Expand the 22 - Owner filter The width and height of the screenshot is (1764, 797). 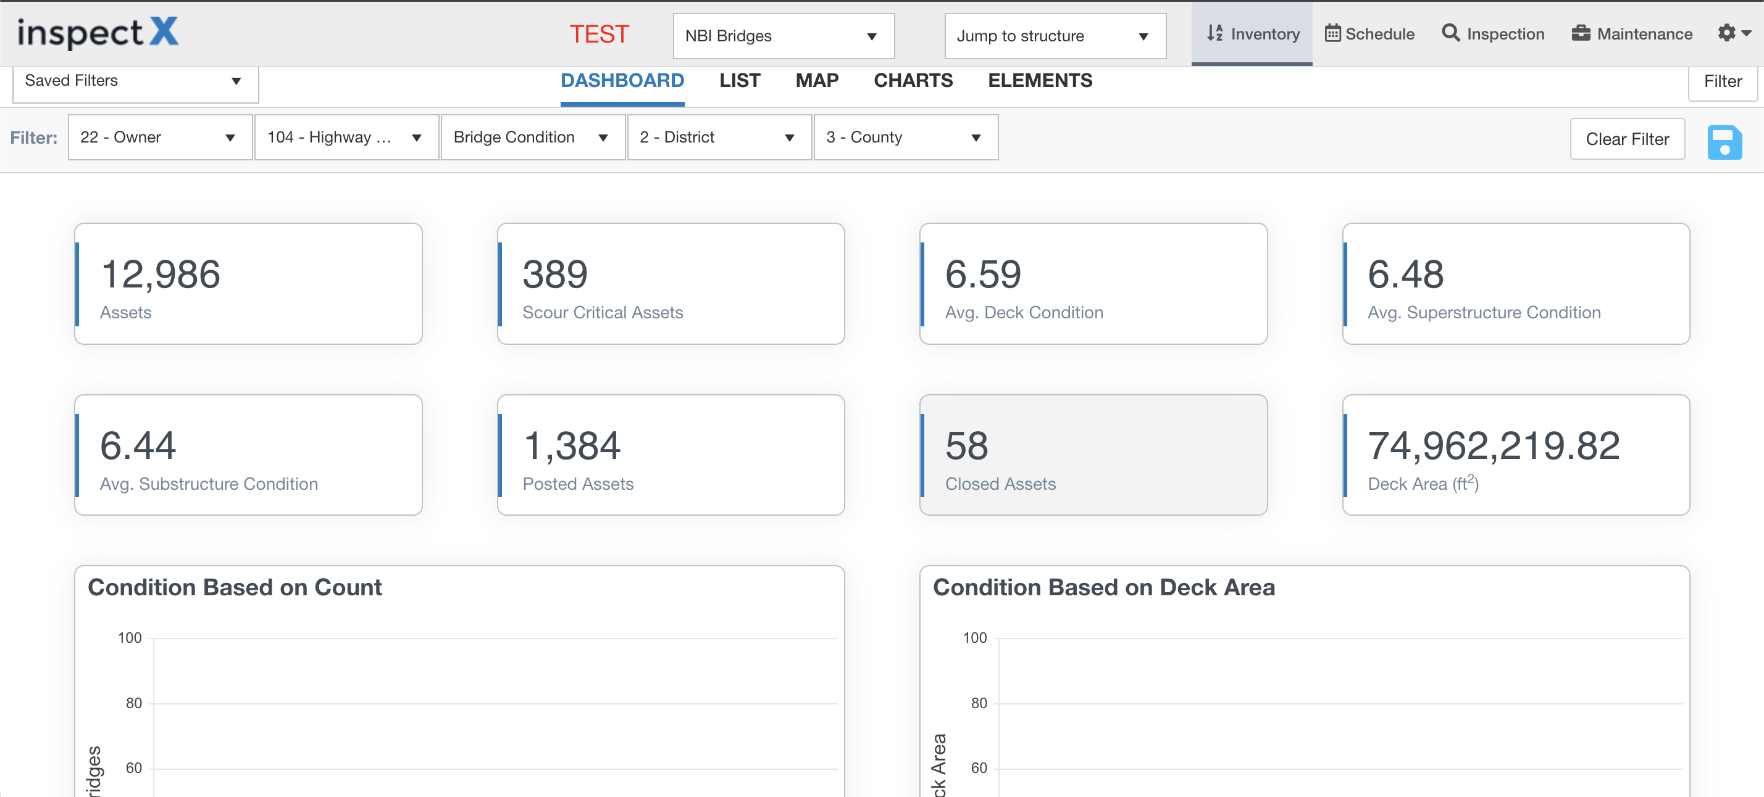pos(159,138)
